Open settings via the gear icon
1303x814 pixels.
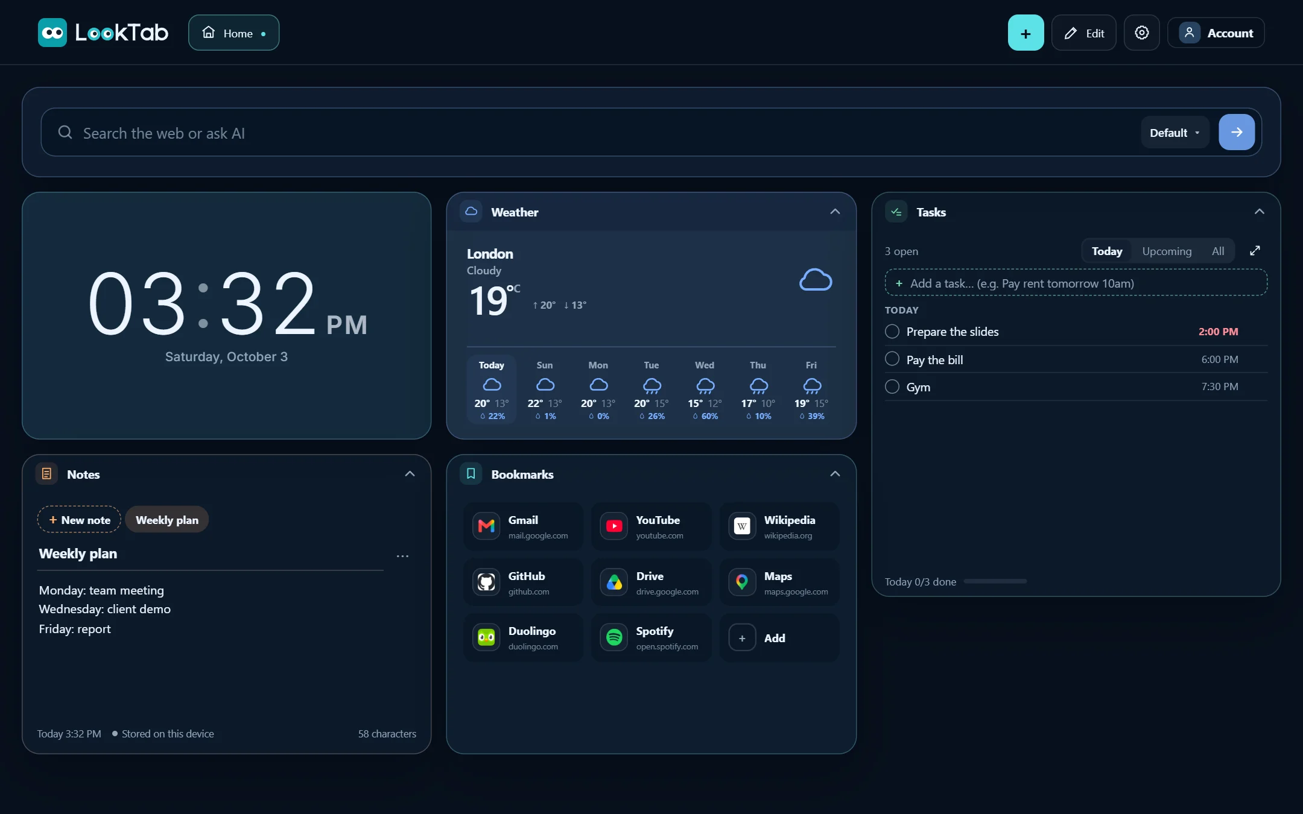coord(1141,33)
